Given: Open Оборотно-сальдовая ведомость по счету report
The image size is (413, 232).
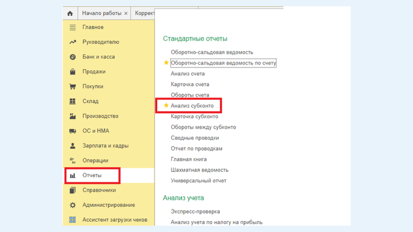Looking at the screenshot, I should (x=223, y=63).
